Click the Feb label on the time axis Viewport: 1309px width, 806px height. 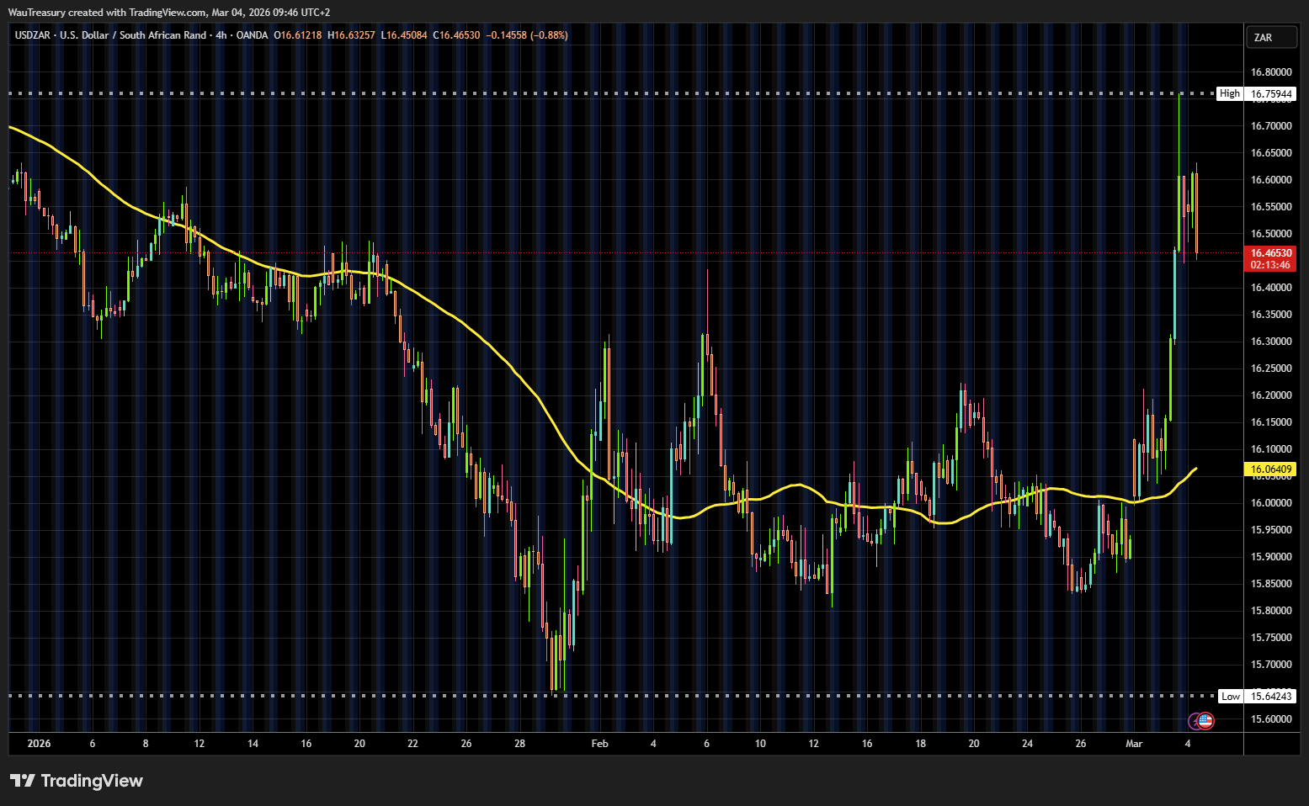599,744
